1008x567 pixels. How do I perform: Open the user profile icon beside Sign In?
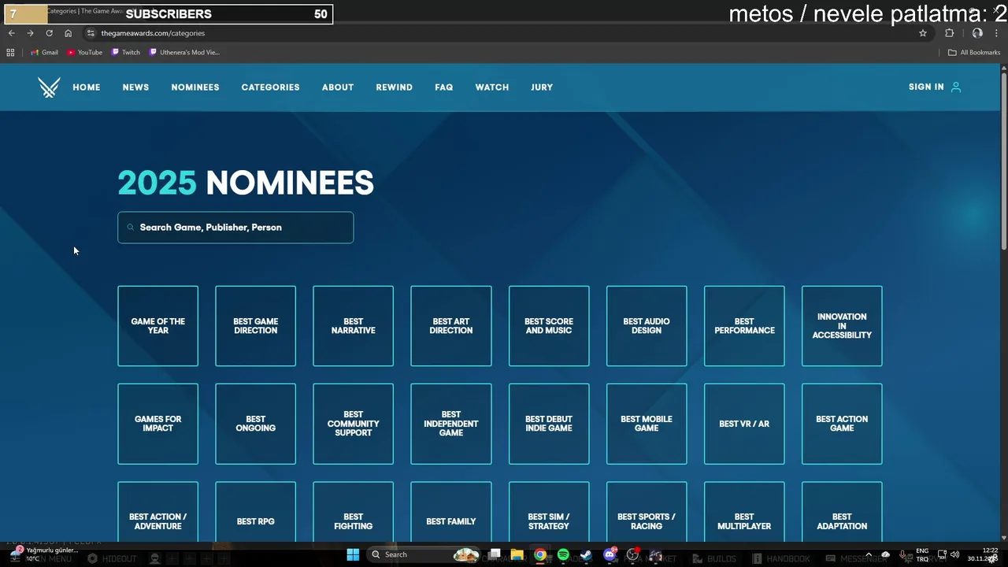(956, 87)
